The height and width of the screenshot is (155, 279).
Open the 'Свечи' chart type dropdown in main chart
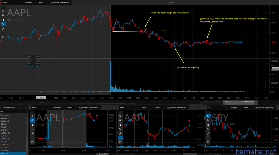click(42, 3)
